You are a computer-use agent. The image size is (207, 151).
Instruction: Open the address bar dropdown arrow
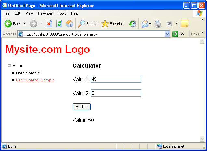tap(167, 34)
